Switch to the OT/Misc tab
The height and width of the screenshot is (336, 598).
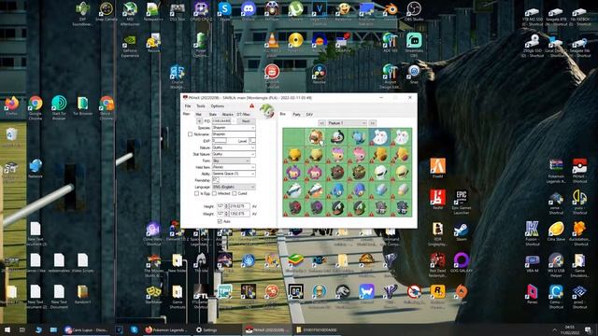tap(243, 114)
